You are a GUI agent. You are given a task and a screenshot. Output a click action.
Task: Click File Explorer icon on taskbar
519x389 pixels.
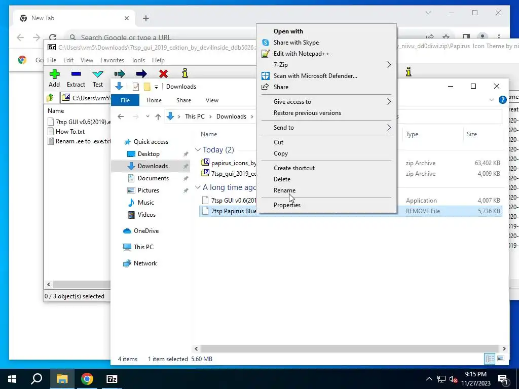pyautogui.click(x=62, y=379)
